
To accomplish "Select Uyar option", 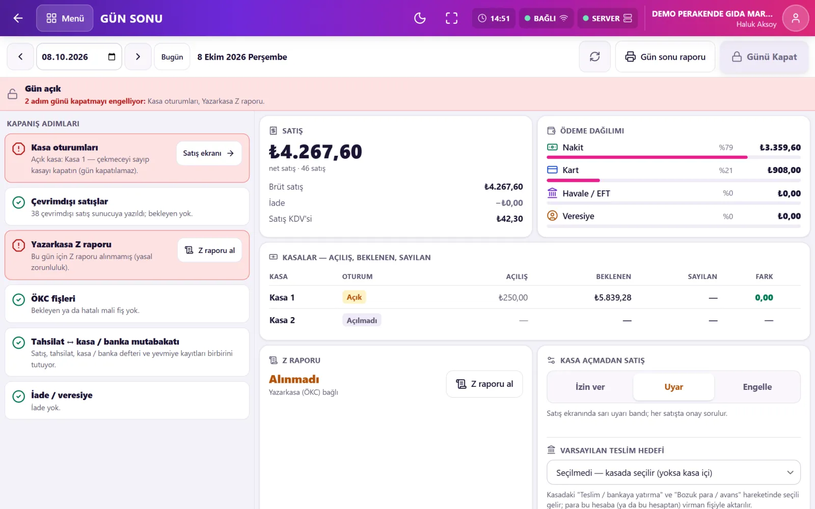I will click(673, 387).
